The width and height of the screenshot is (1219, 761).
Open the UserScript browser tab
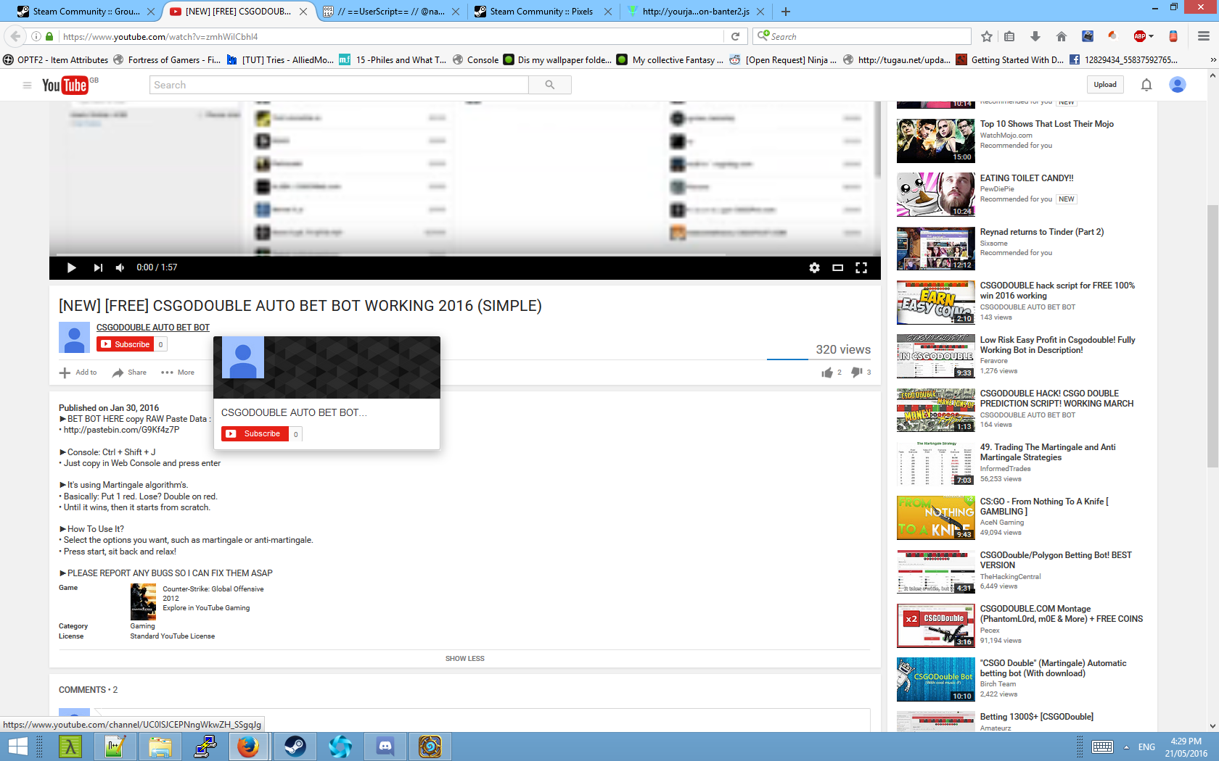pos(390,12)
